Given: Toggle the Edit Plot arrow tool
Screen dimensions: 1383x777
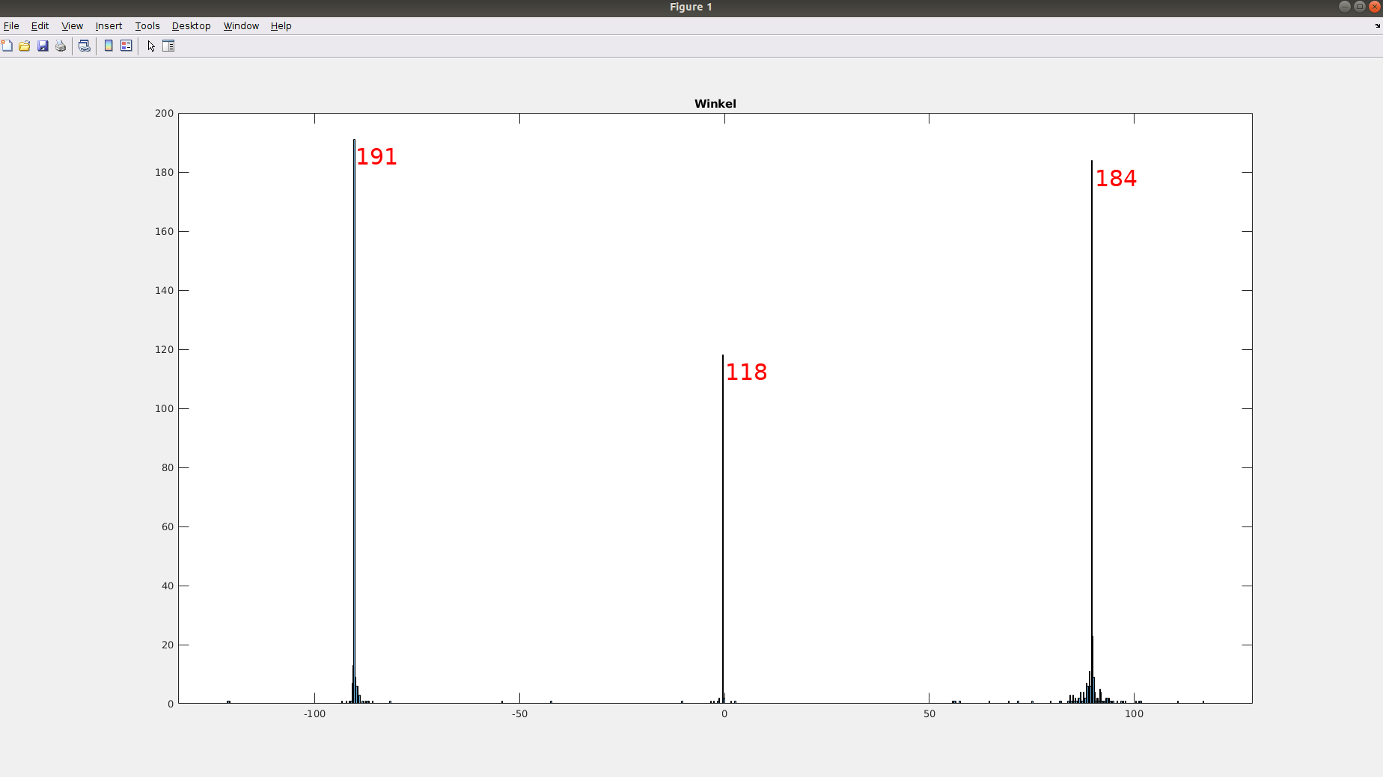Looking at the screenshot, I should click(x=151, y=46).
